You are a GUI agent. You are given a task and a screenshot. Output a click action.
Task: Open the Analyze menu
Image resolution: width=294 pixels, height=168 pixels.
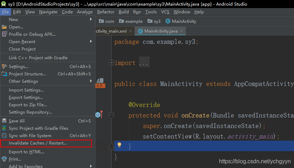85,12
